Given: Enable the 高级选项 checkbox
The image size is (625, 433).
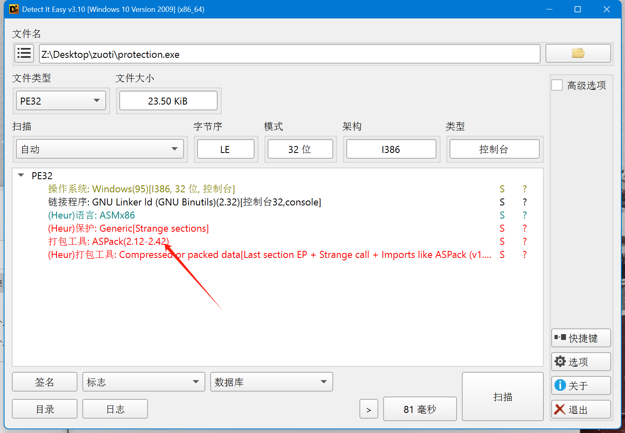Looking at the screenshot, I should point(557,85).
